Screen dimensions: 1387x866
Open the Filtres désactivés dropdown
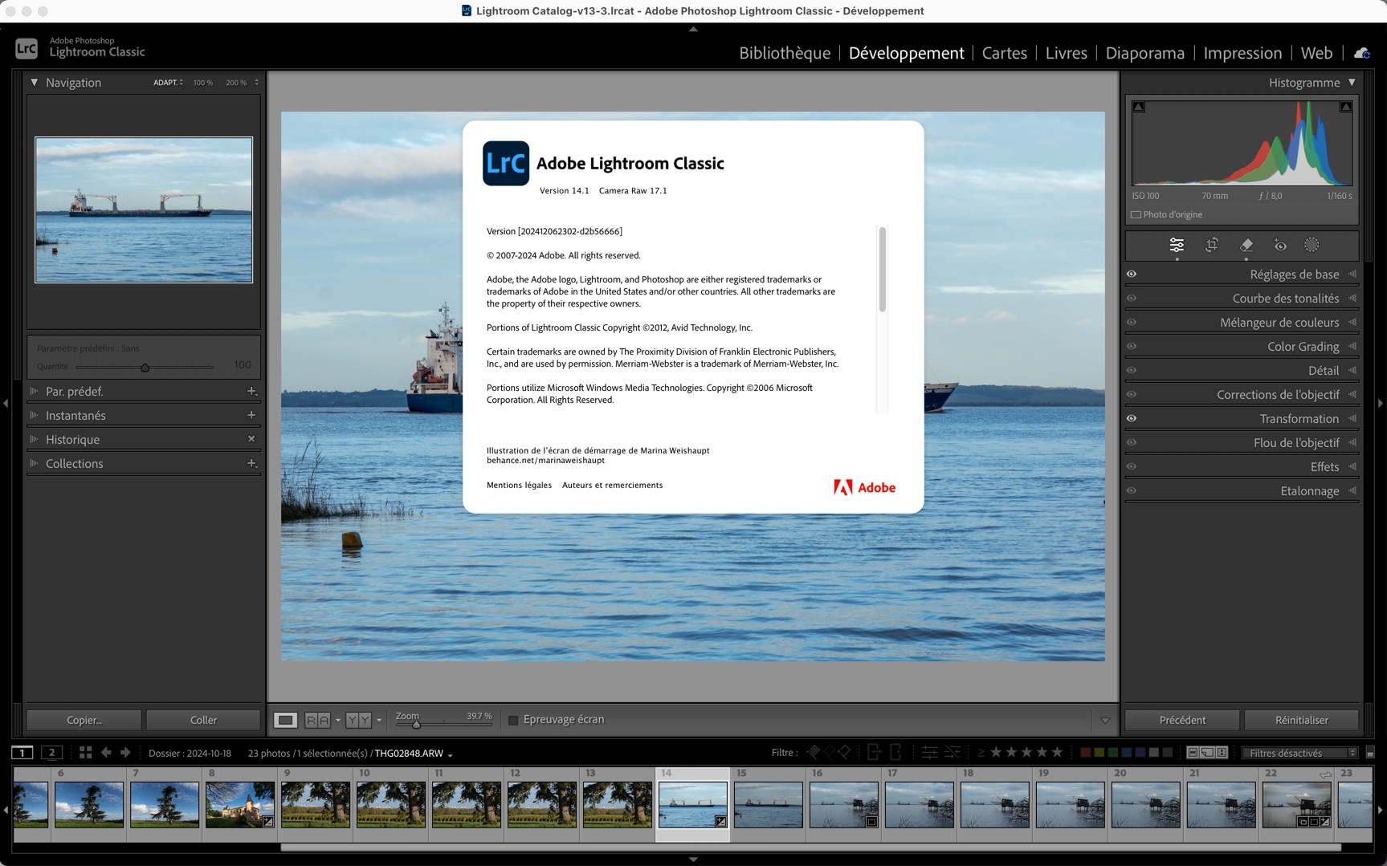(1299, 753)
